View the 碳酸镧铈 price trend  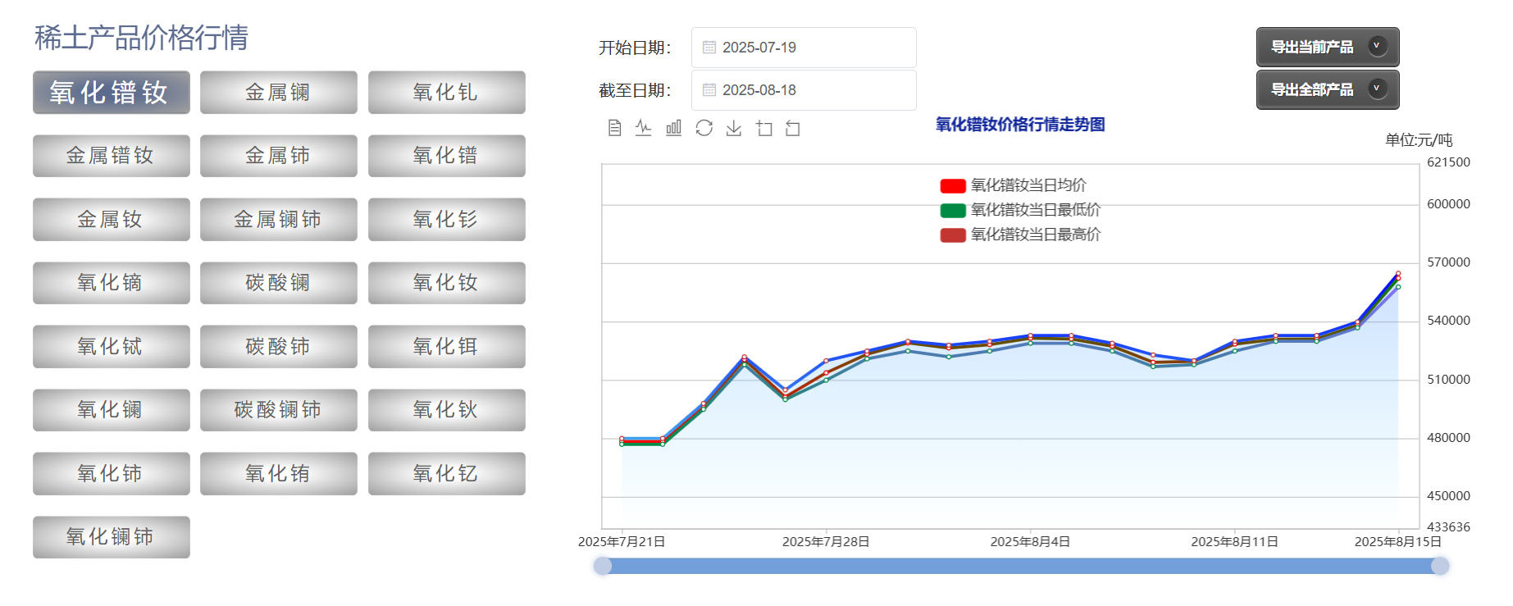click(x=279, y=410)
